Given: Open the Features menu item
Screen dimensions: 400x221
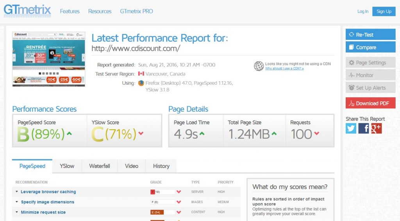Looking at the screenshot, I should tap(70, 11).
